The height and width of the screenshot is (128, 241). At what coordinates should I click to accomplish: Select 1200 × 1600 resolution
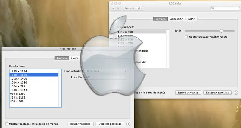click(x=34, y=75)
